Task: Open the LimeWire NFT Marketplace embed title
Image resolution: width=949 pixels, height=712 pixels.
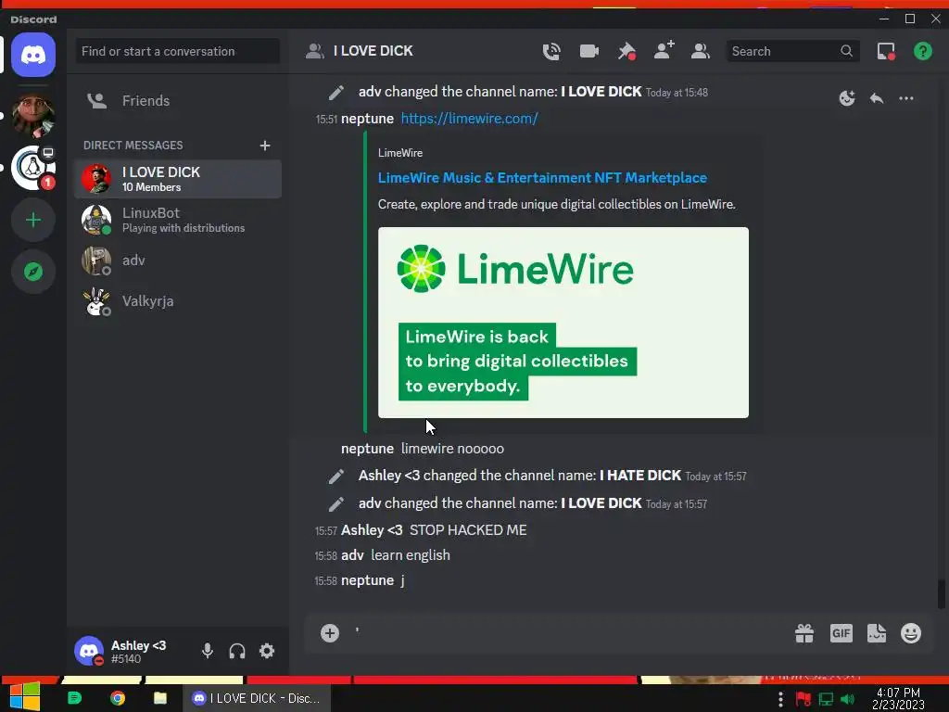Action: pos(542,178)
